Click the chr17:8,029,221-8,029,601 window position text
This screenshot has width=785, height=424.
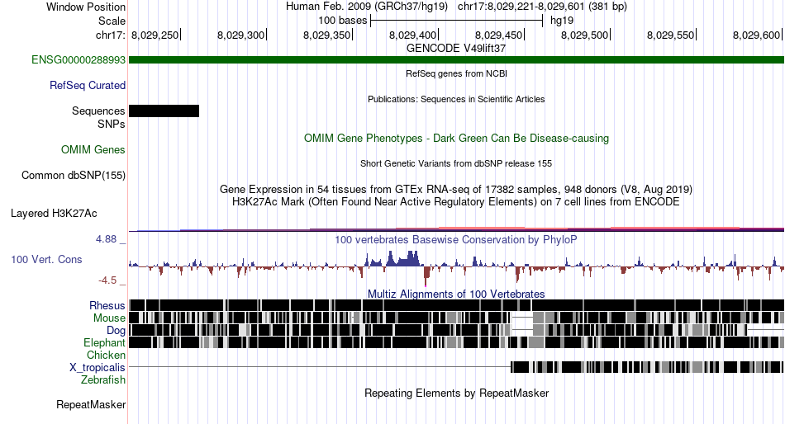coord(542,7)
